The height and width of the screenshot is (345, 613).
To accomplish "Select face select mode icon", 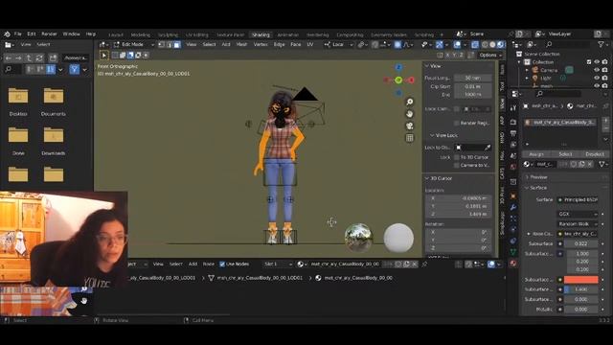I will [x=176, y=45].
